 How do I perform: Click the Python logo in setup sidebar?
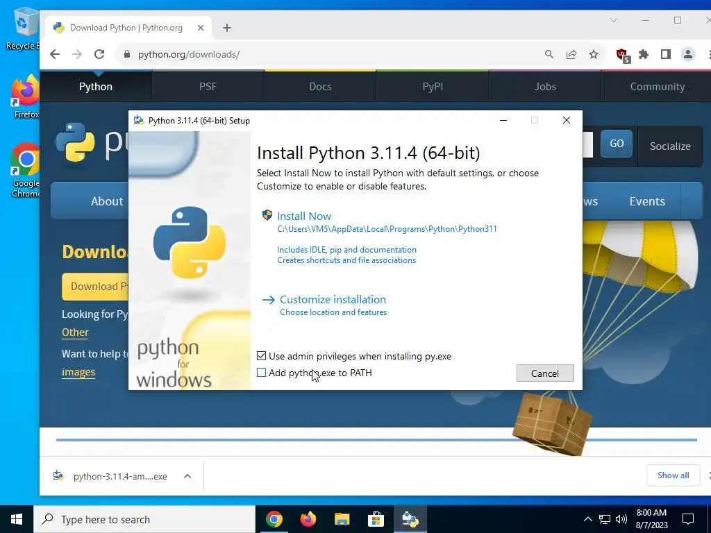(190, 242)
